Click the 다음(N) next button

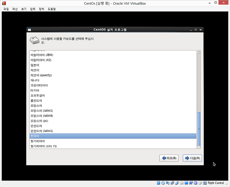192,158
